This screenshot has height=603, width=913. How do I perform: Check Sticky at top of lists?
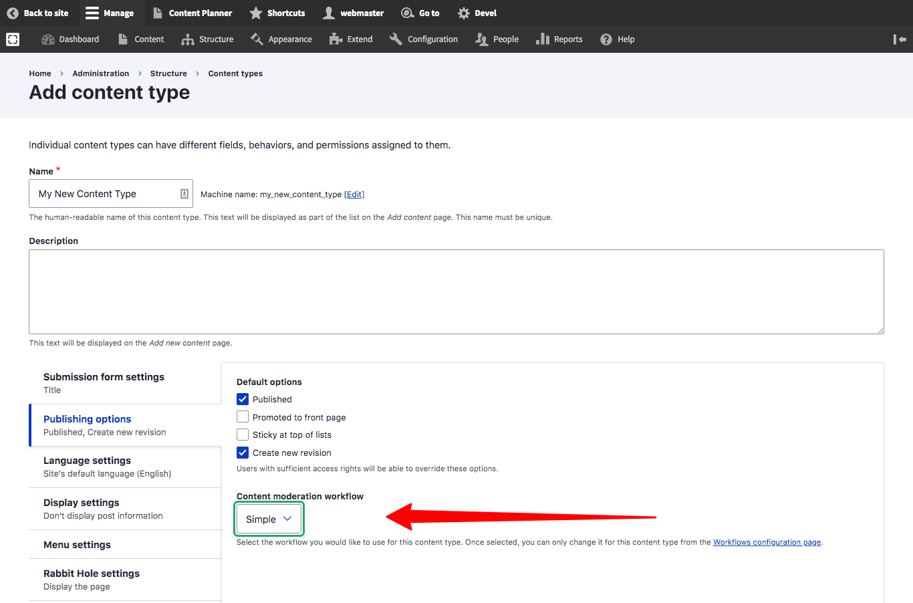[x=243, y=435]
